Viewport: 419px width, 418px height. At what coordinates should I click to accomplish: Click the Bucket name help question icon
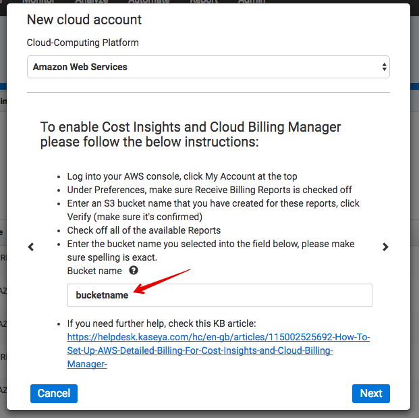134,270
